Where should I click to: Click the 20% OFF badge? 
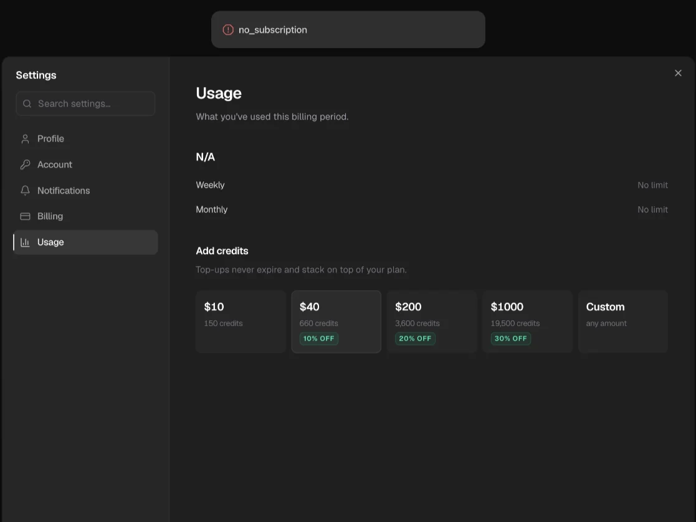click(415, 339)
